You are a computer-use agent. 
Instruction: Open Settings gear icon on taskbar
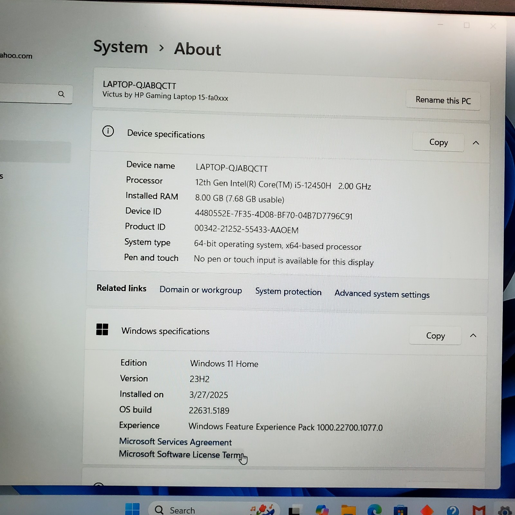504,511
